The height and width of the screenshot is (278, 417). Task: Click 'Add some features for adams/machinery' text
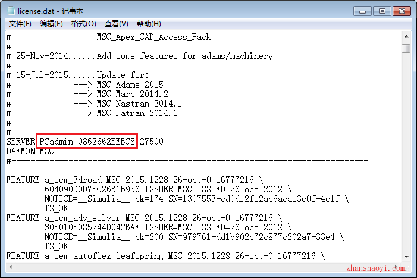(x=185, y=56)
